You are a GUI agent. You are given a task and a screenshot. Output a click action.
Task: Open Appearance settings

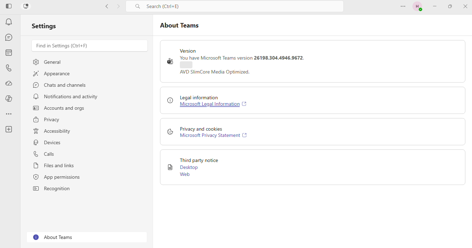[x=87, y=73]
